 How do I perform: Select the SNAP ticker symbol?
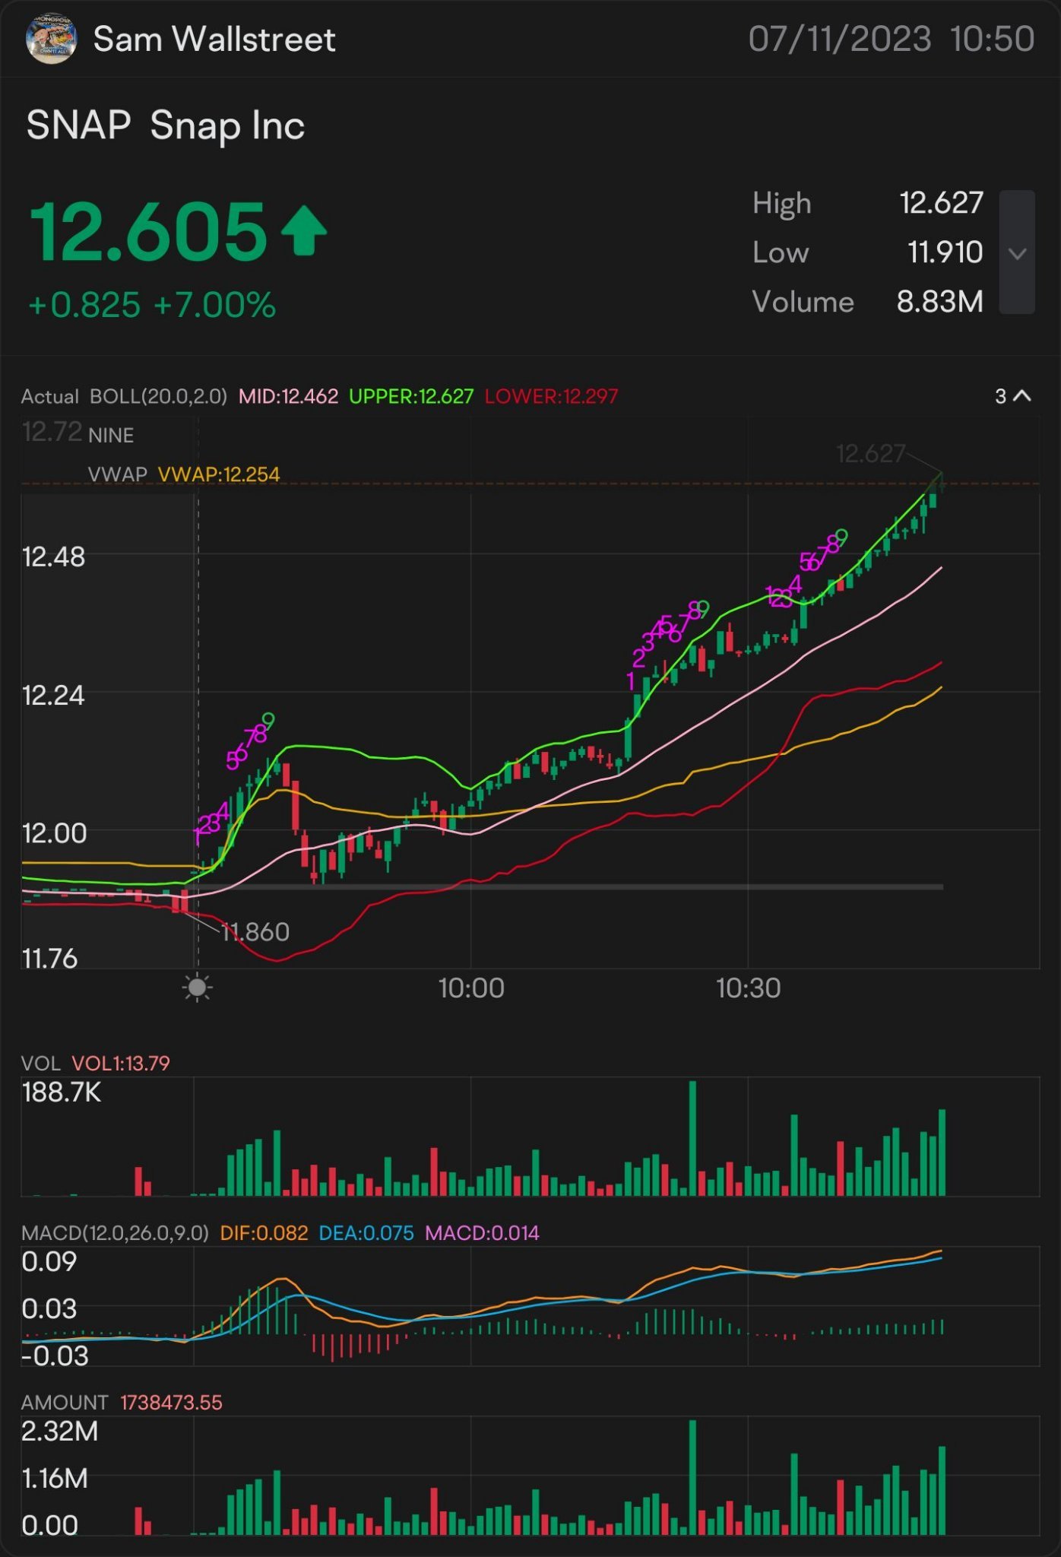79,125
